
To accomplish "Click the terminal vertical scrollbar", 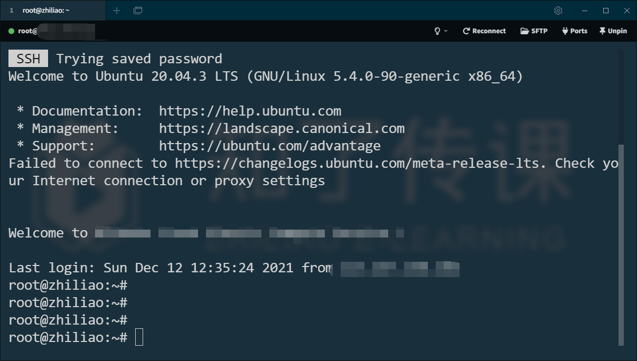I will point(621,243).
